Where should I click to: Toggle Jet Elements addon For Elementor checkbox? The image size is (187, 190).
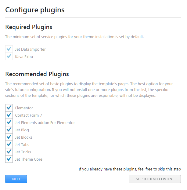pyautogui.click(x=9, y=122)
